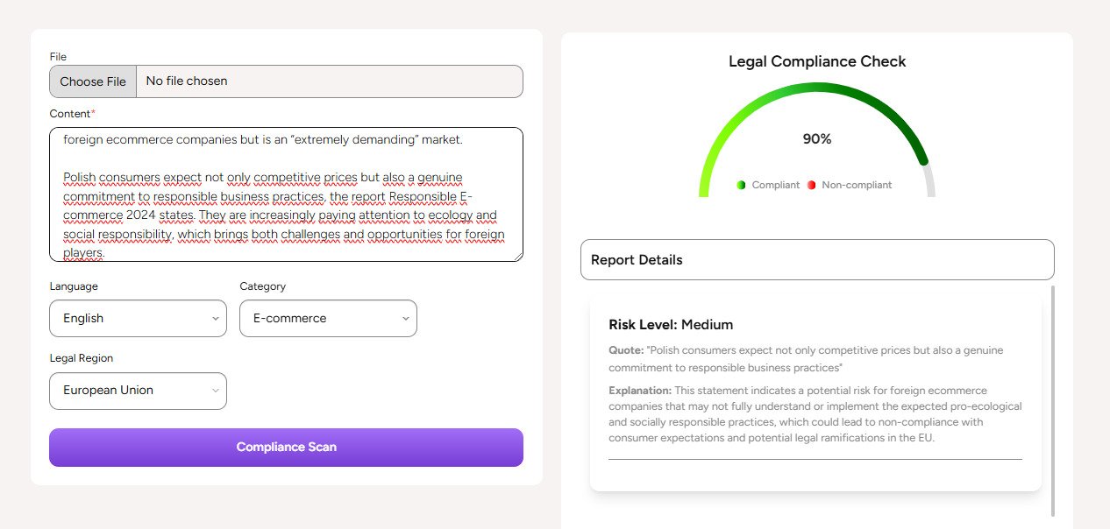This screenshot has width=1110, height=529.
Task: Click the Content text area resize handle
Action: coord(517,256)
